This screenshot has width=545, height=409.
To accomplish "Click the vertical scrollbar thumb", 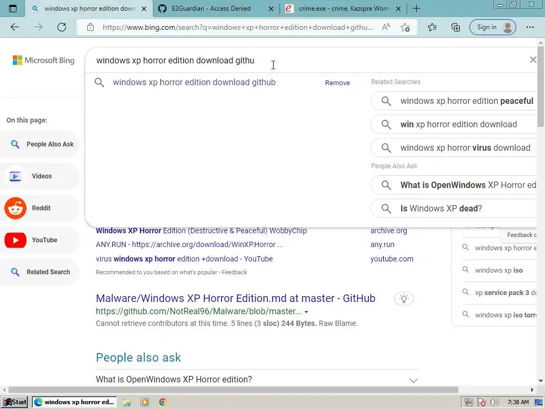I will click(541, 86).
